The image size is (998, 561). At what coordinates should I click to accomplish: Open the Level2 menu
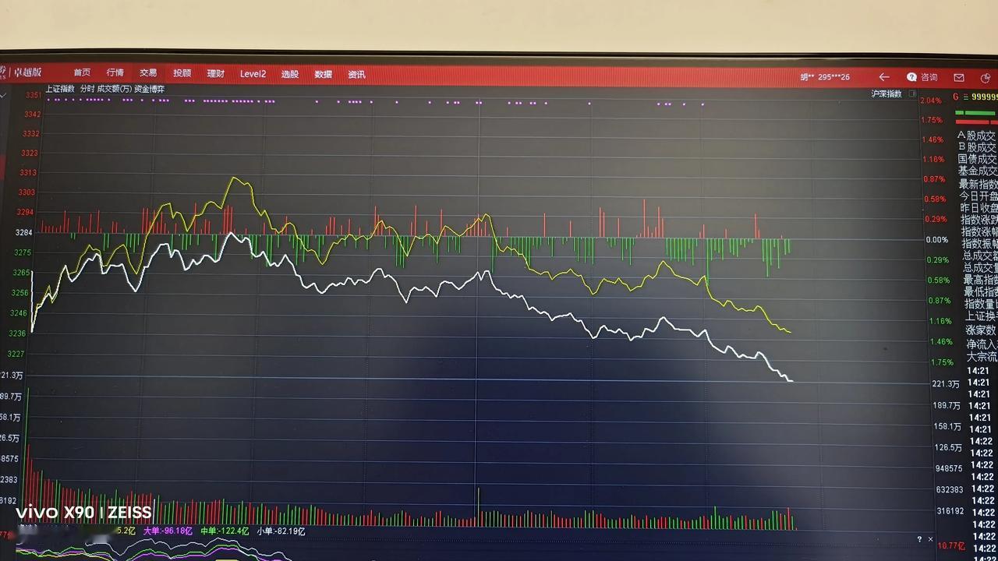(x=253, y=74)
